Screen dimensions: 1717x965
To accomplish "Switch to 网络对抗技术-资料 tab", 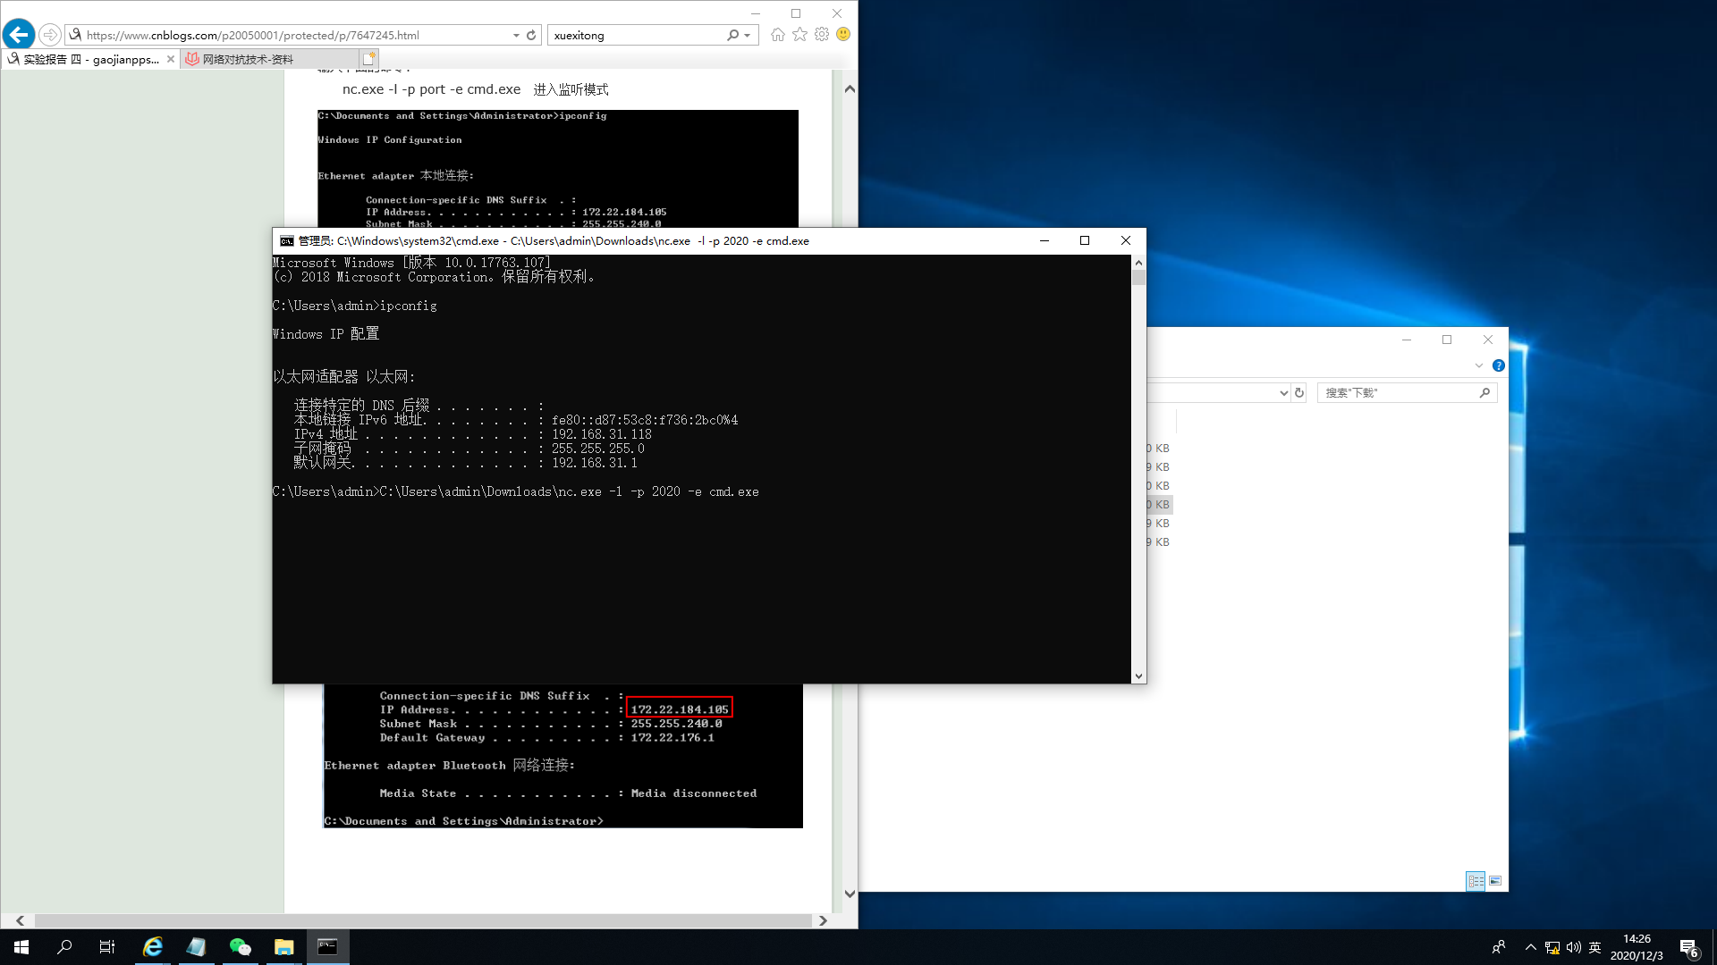I will 247,59.
